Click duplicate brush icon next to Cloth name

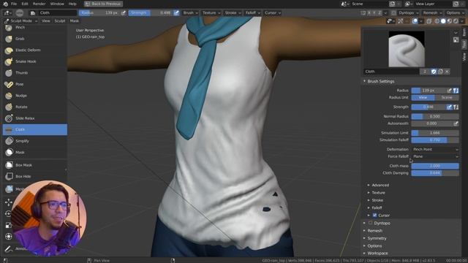point(440,72)
